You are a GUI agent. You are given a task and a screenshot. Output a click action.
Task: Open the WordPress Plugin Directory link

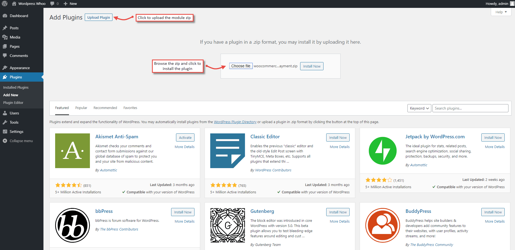click(235, 122)
